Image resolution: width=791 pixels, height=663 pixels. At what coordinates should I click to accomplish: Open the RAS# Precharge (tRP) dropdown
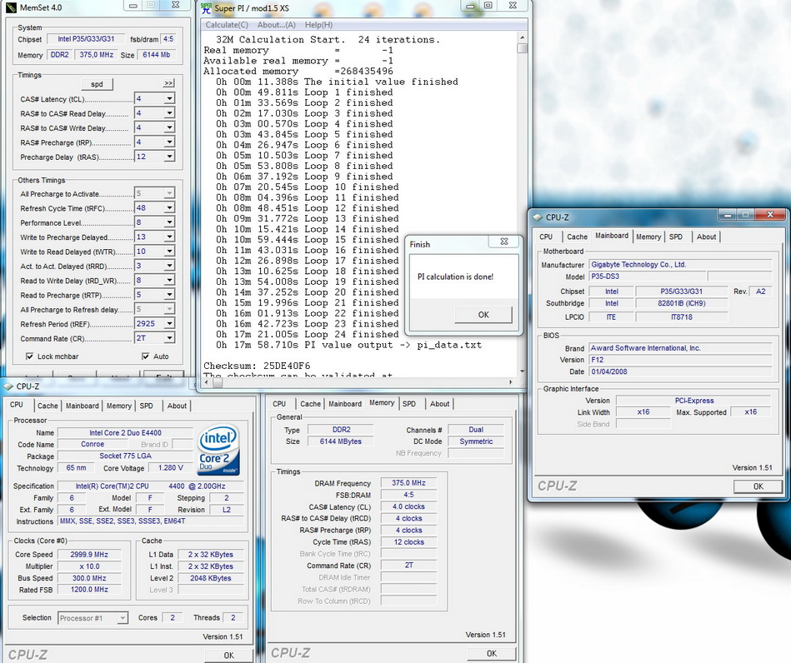[169, 142]
